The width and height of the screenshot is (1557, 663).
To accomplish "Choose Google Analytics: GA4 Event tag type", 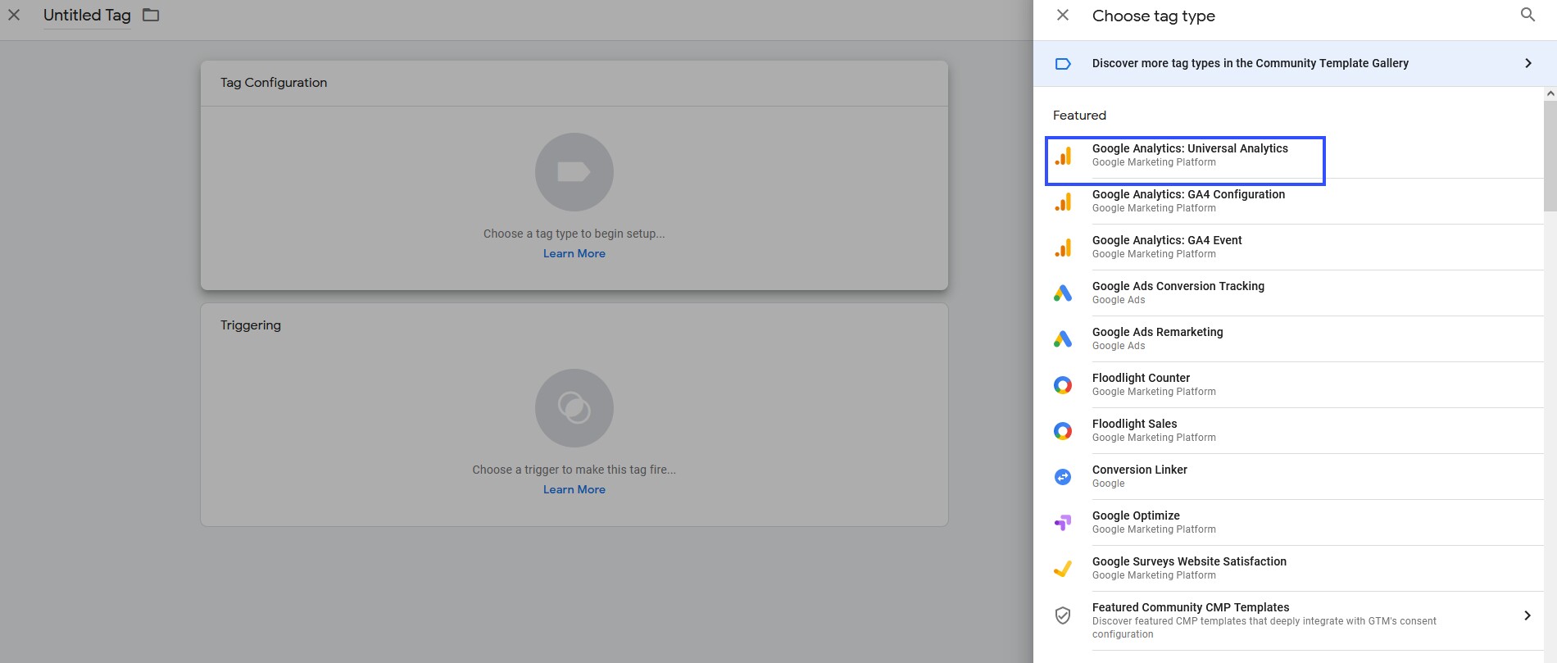I will (1295, 247).
